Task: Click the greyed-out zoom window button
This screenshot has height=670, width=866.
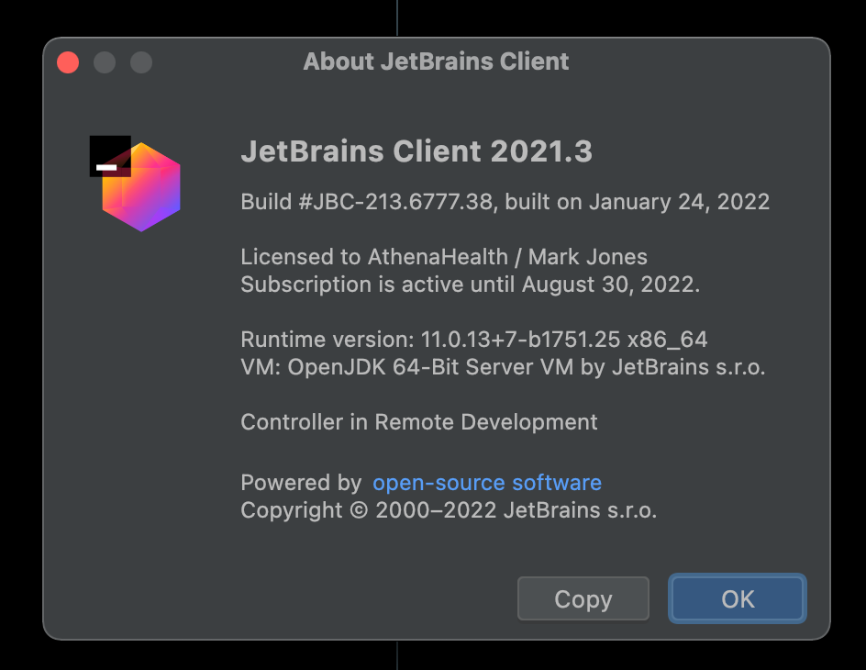Action: tap(141, 61)
